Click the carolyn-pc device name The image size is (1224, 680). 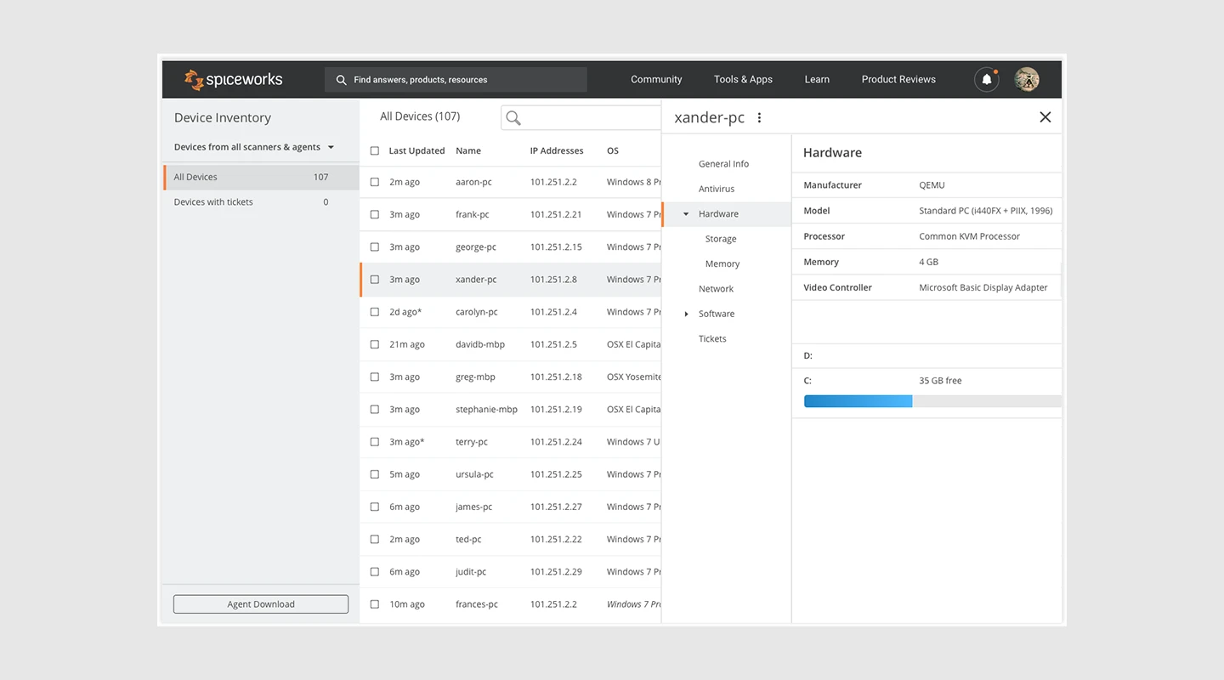point(477,312)
